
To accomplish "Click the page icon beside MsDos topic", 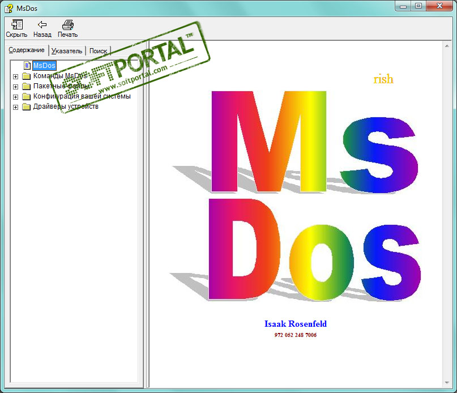I will pos(27,66).
